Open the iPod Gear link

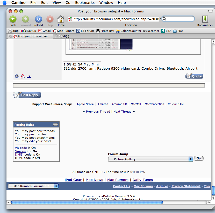click(x=73, y=180)
